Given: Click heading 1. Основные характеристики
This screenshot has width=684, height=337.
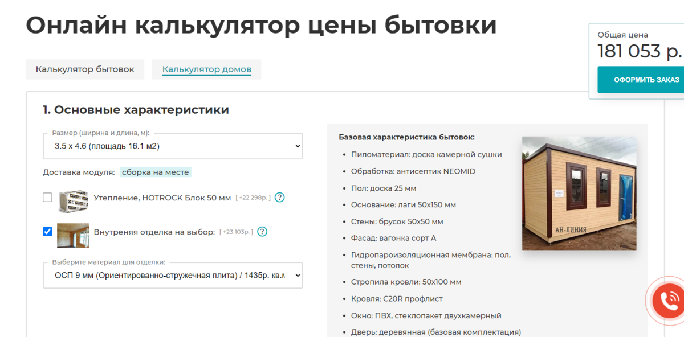Looking at the screenshot, I should [136, 110].
